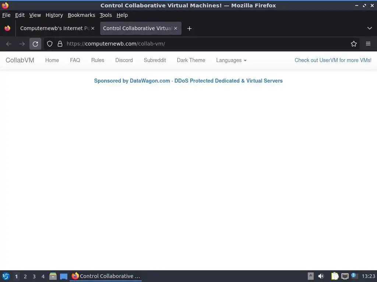Go back one page in Firefox
377x282 pixels.
[9, 44]
